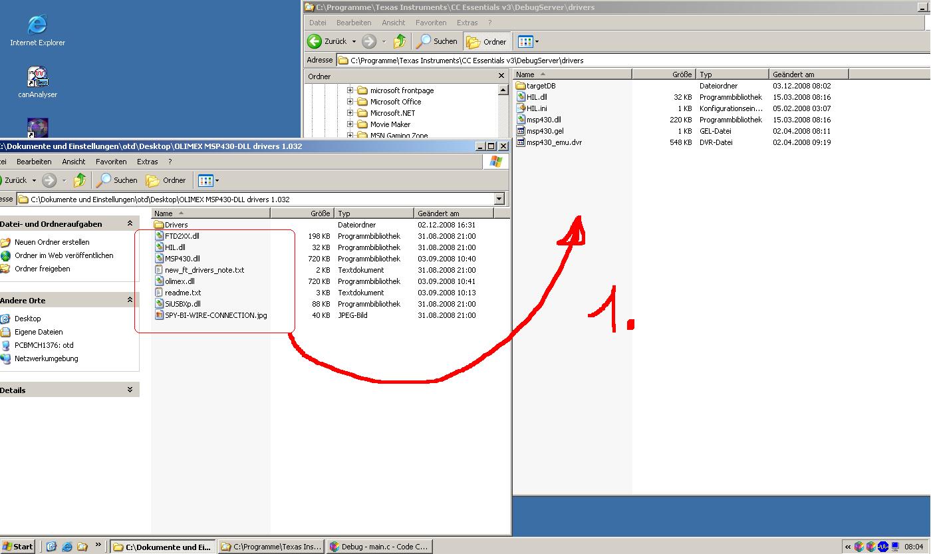Select SPY-BI-WIRE-CONNECTION.jpg file
Viewport: 931px width, 554px height.
(x=211, y=315)
